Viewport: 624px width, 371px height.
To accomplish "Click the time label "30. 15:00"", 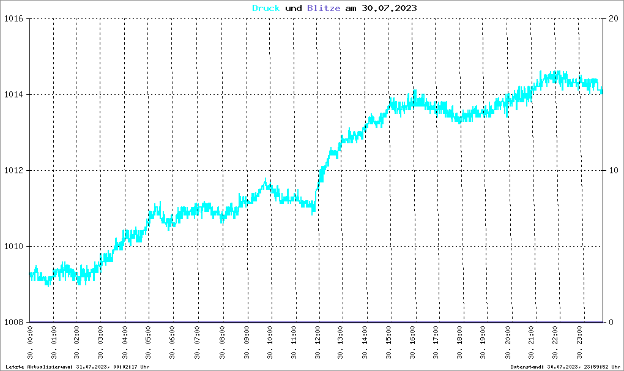I will 389,342.
